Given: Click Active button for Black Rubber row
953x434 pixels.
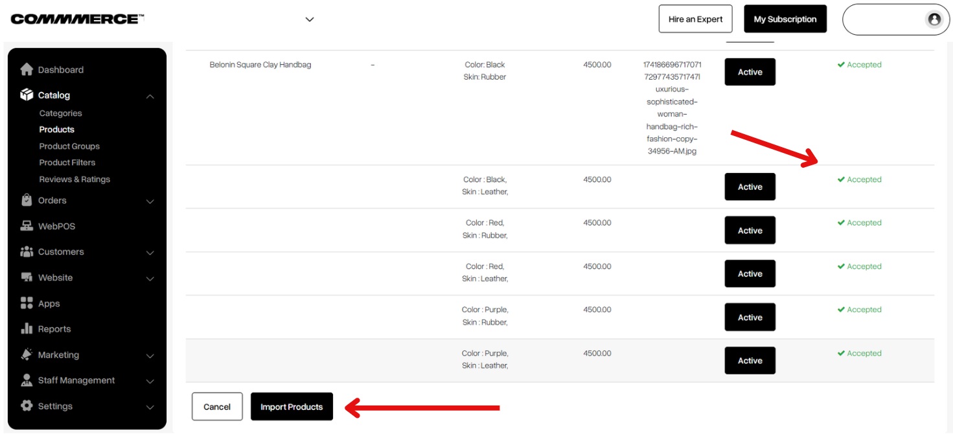Looking at the screenshot, I should click(750, 72).
